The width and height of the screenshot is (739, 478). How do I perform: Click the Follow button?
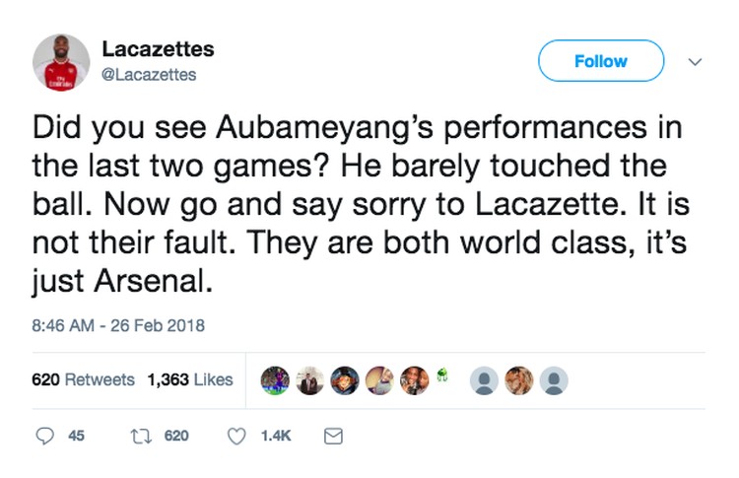point(600,61)
